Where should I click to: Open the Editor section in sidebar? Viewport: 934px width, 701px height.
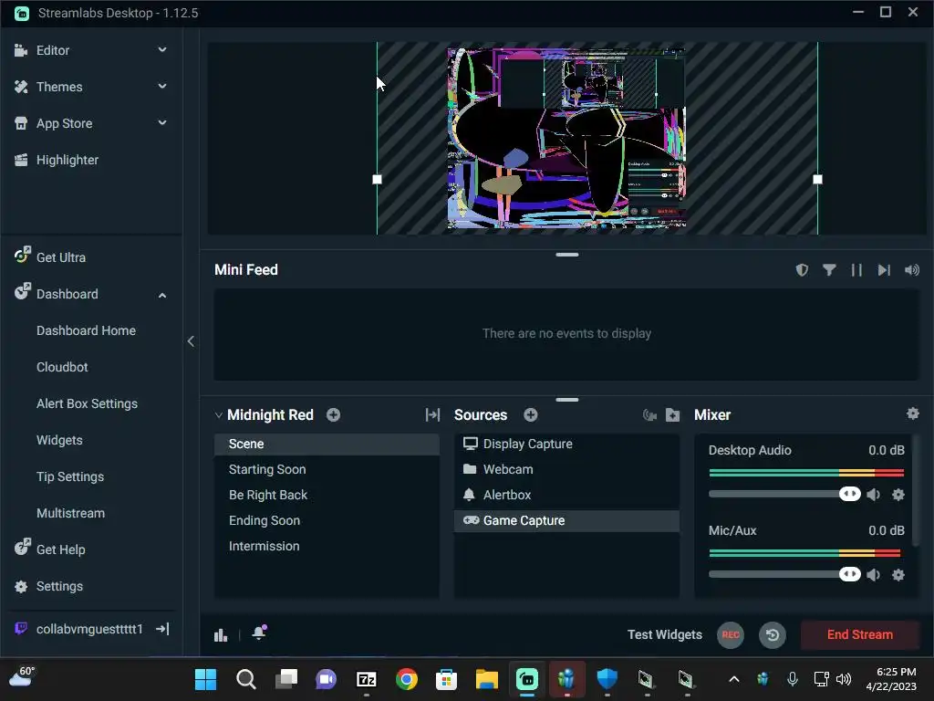(52, 50)
